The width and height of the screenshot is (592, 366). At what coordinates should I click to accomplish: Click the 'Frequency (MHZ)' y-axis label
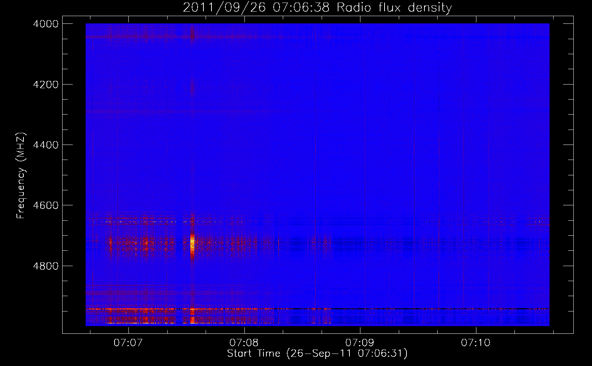(x=21, y=176)
